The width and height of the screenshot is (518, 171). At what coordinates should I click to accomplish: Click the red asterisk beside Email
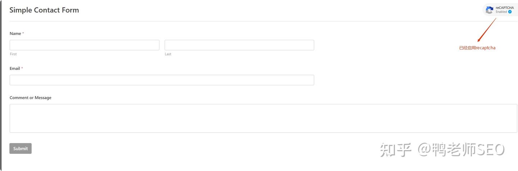(22, 68)
